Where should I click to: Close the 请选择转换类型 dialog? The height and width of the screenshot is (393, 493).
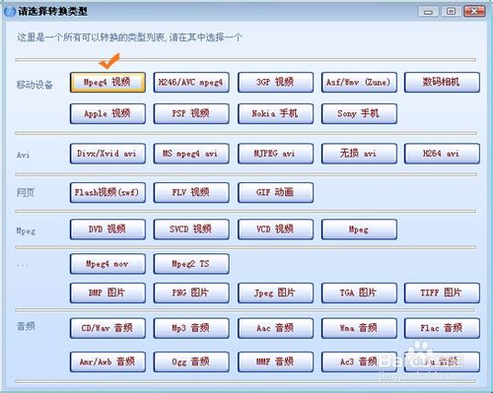(474, 12)
